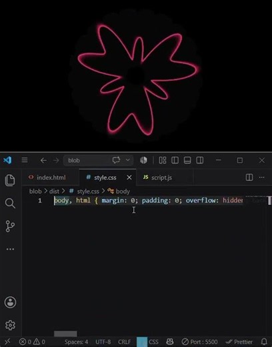272x347 pixels.
Task: Open the Customize Layout icon
Action: coord(163,160)
